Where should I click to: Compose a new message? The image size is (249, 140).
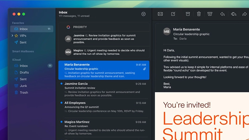click(173, 14)
